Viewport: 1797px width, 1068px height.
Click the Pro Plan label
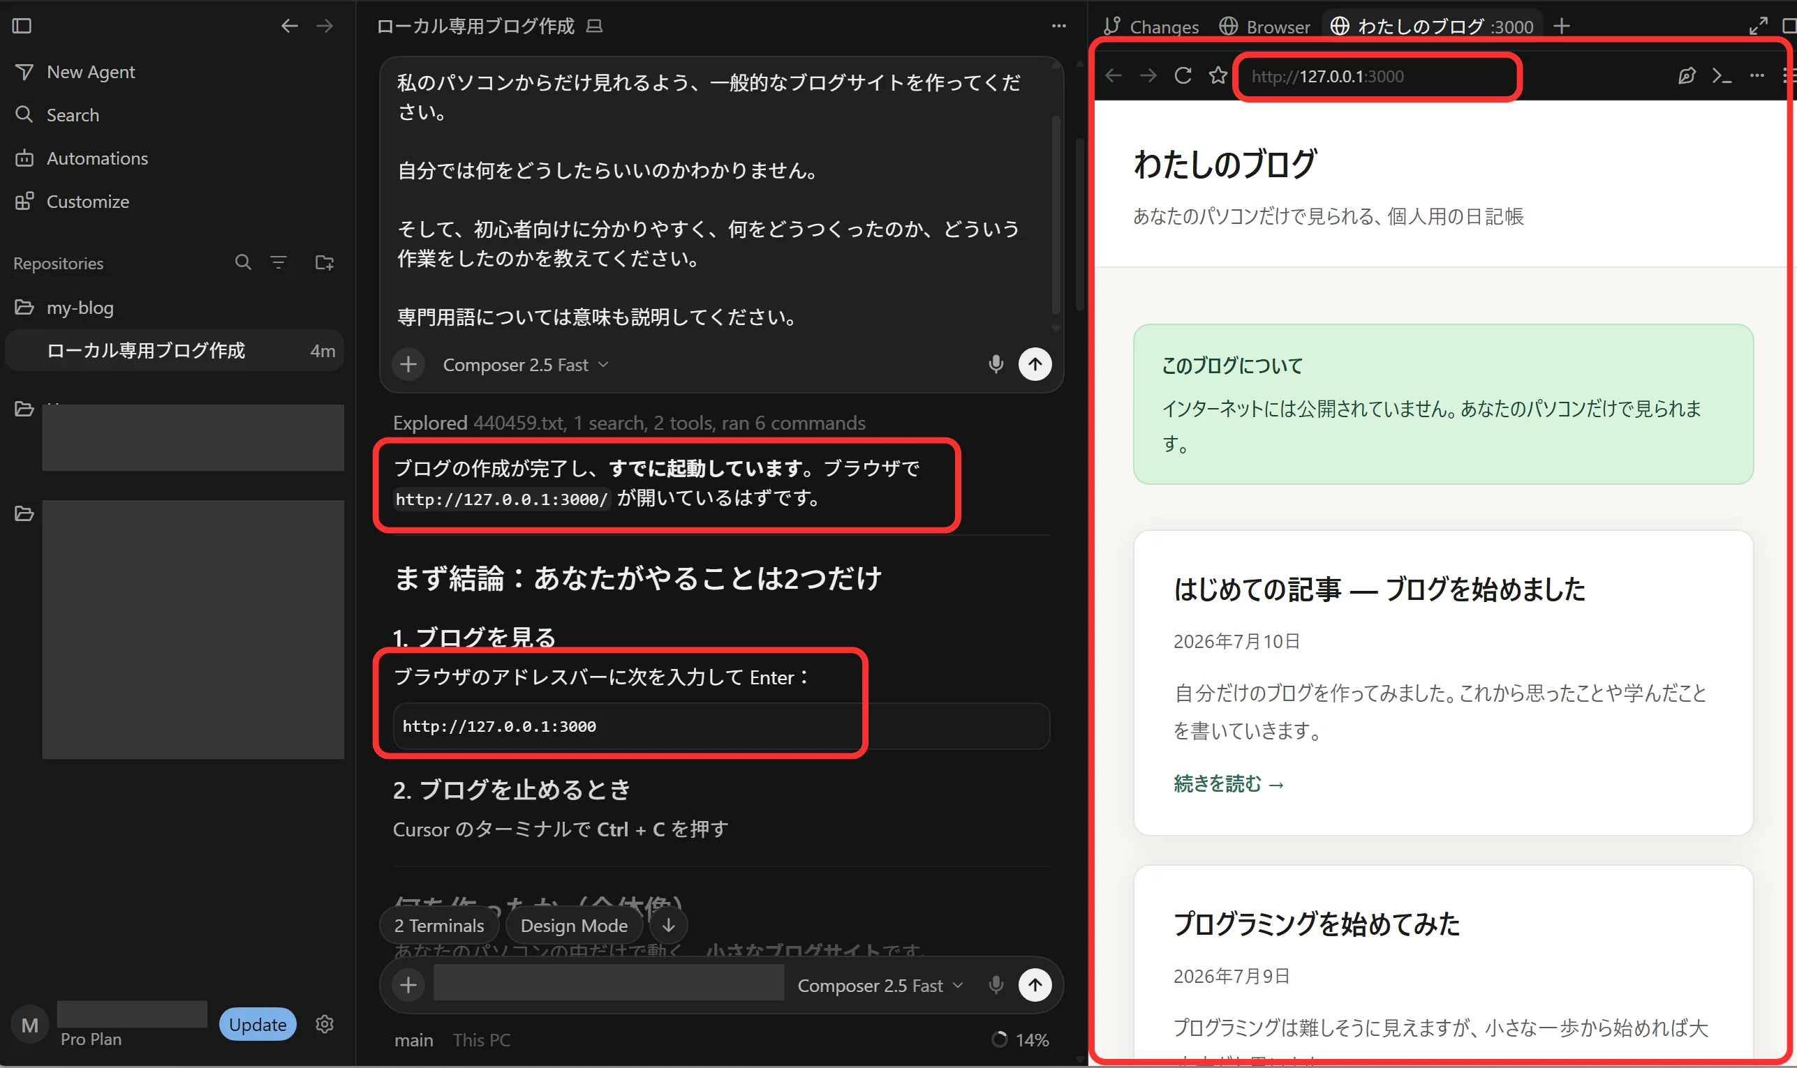91,1039
